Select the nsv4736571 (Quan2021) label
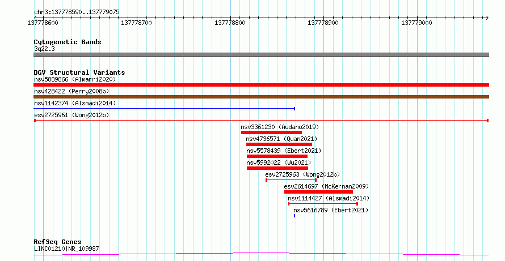 [281, 139]
